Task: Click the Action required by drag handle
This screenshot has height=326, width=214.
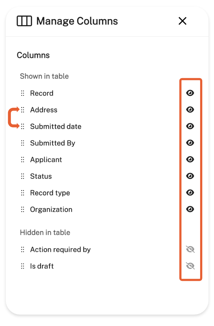Action: pyautogui.click(x=23, y=249)
